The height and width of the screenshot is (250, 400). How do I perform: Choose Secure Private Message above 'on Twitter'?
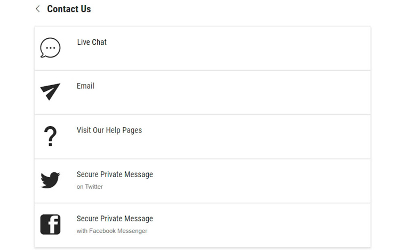click(x=115, y=174)
